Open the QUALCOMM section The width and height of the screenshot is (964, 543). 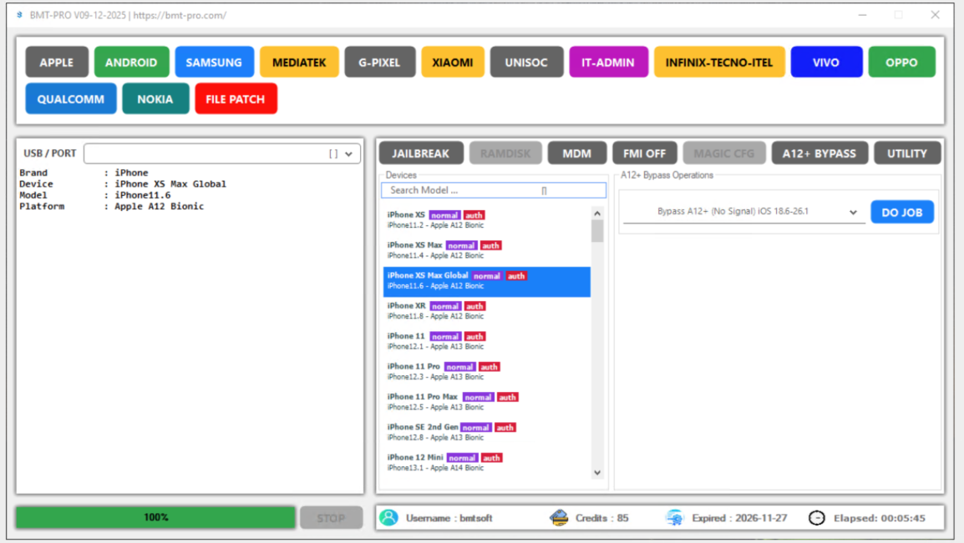tap(71, 98)
